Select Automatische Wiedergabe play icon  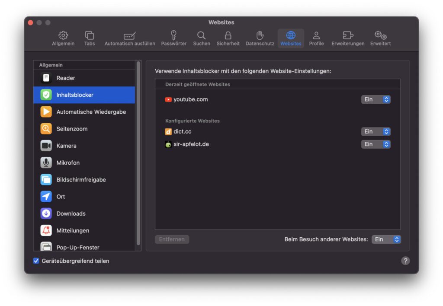(x=46, y=112)
